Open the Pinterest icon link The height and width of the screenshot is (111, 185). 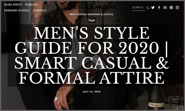click(x=171, y=8)
